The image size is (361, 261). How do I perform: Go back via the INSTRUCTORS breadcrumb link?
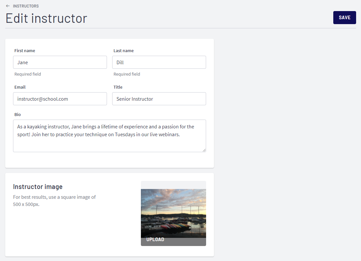(x=26, y=6)
